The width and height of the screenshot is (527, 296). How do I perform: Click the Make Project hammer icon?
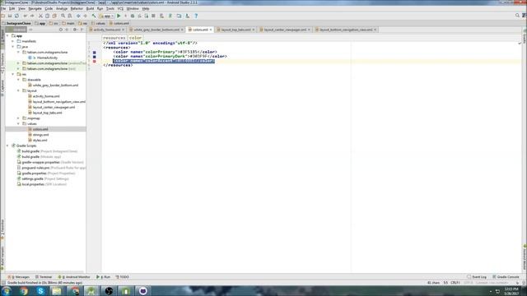94,16
